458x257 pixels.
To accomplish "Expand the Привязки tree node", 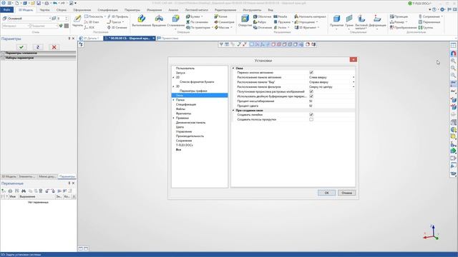I will pos(173,118).
